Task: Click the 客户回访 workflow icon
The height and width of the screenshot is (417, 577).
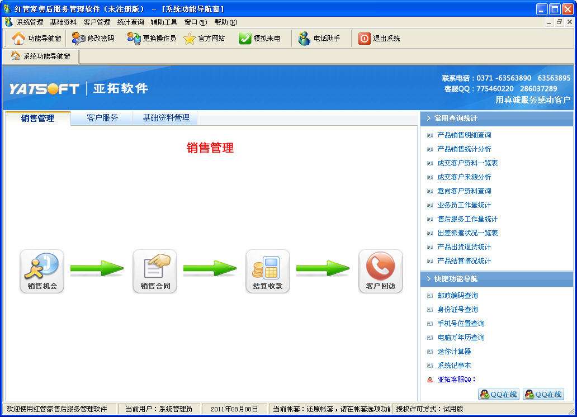Action: (x=380, y=271)
